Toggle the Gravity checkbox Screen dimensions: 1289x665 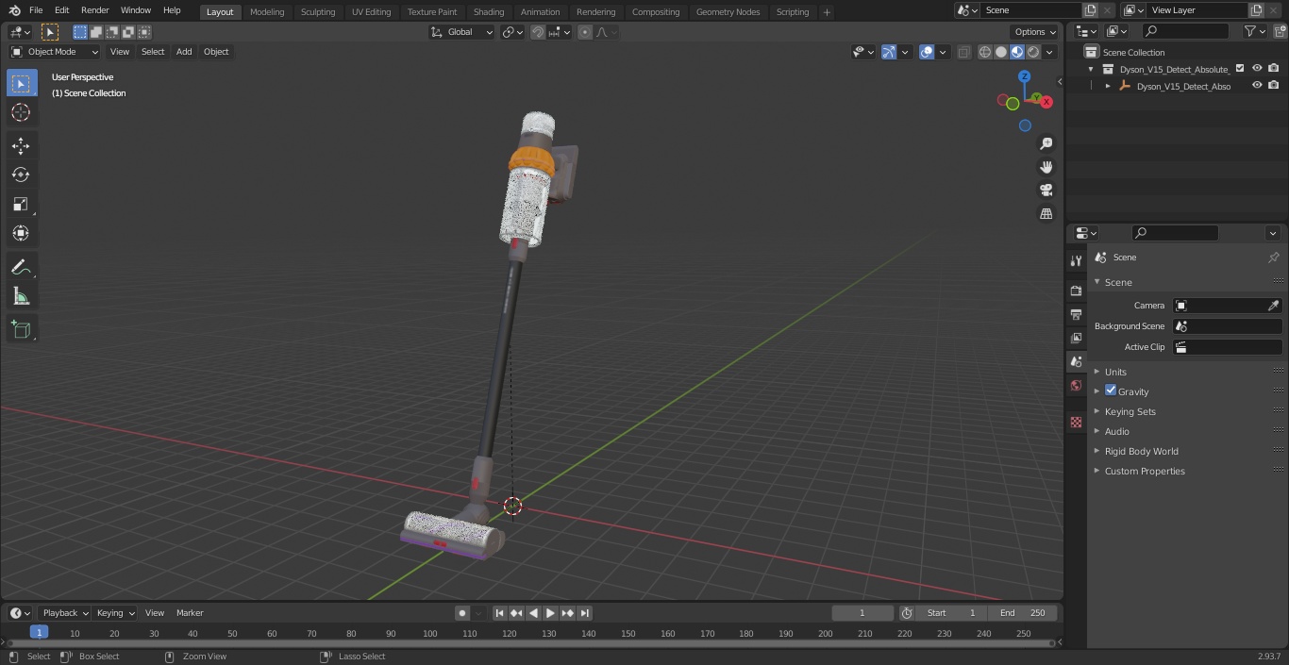coord(1111,391)
